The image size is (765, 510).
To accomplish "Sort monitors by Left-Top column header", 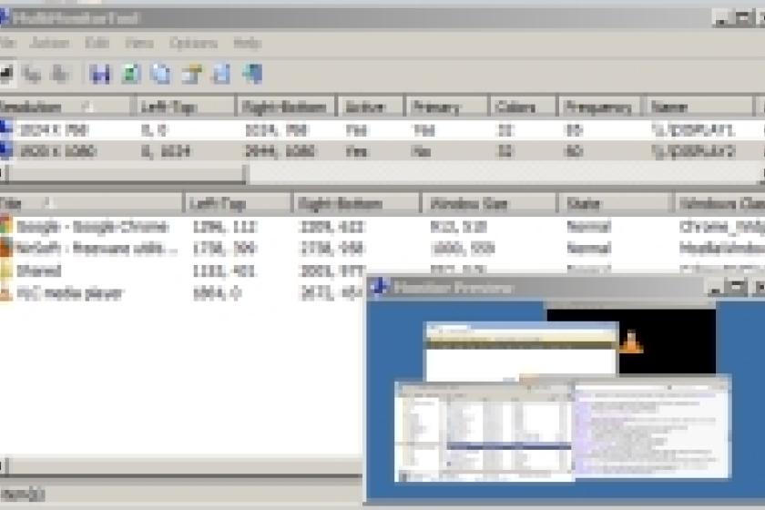I will pos(184,107).
